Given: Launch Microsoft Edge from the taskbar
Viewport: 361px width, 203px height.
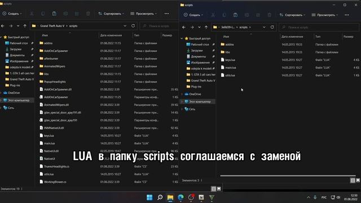Looking at the screenshot, I should coord(180,197).
